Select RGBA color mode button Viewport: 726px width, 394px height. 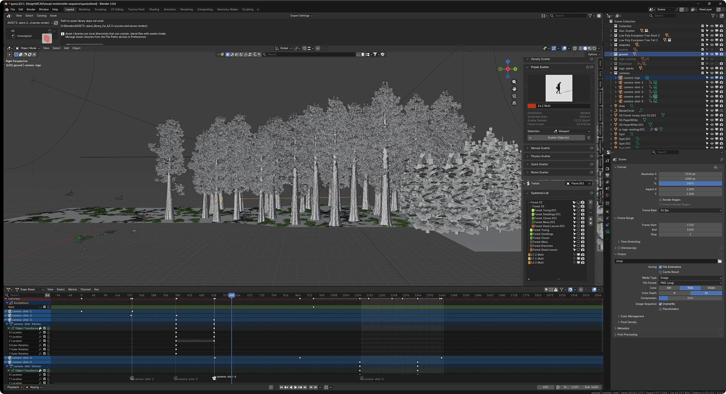[x=711, y=288]
